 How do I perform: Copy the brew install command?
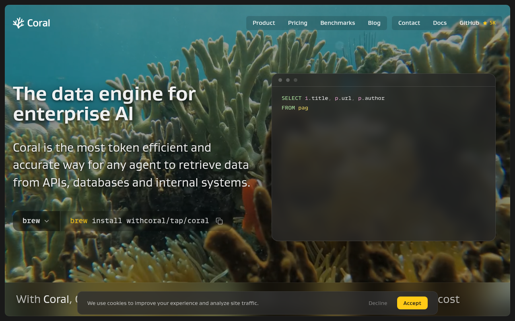tap(219, 221)
